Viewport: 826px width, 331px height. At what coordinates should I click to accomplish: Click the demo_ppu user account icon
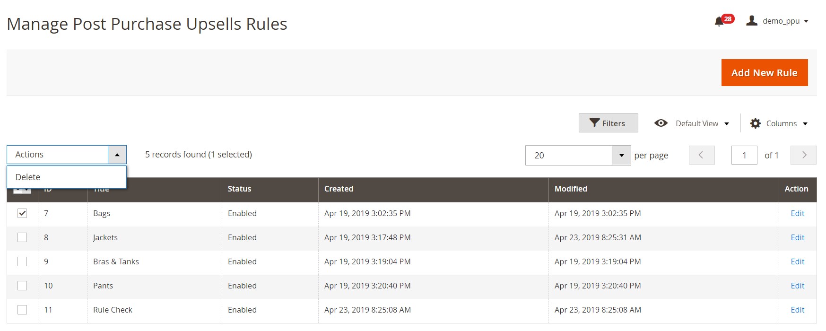click(x=752, y=21)
